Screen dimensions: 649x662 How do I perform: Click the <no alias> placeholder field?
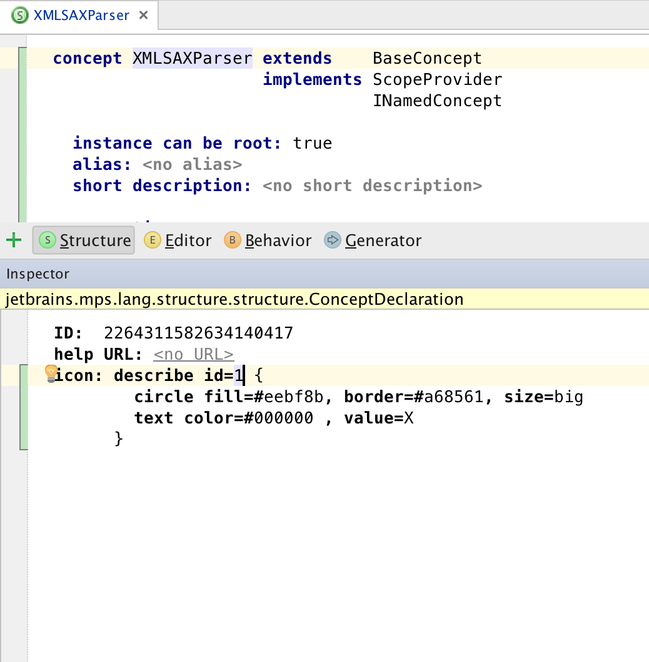tap(192, 165)
